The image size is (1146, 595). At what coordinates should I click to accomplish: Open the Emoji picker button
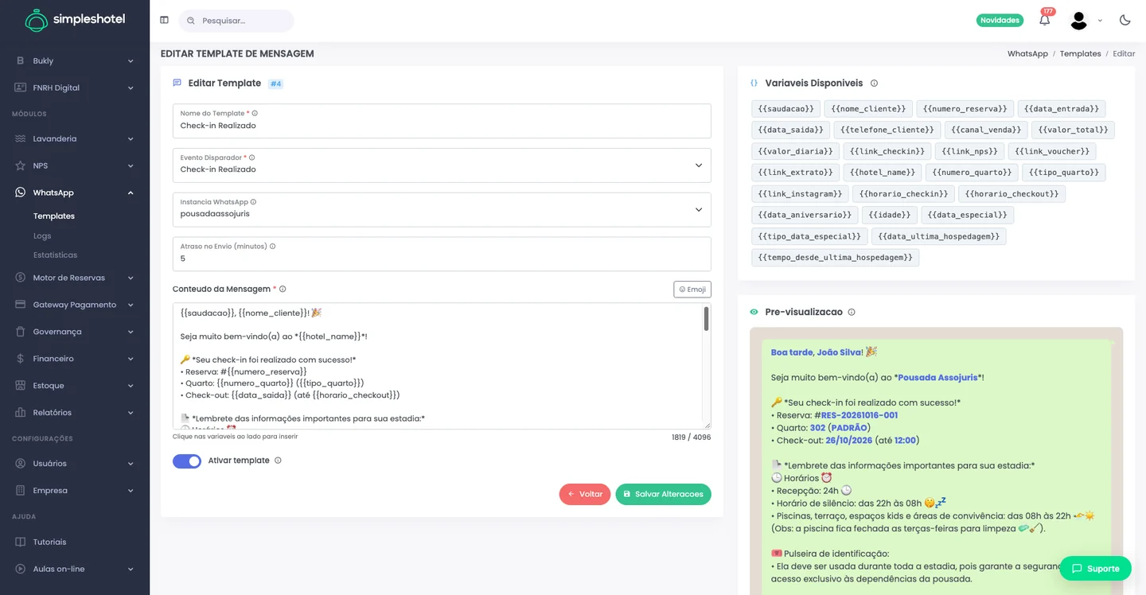(692, 290)
